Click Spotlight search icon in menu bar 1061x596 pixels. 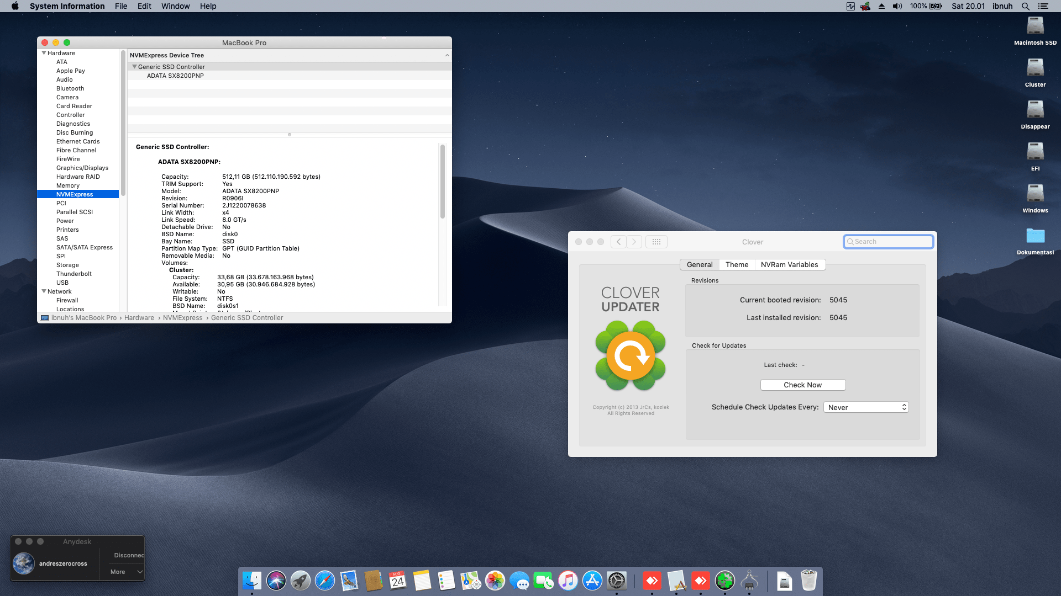[1025, 6]
